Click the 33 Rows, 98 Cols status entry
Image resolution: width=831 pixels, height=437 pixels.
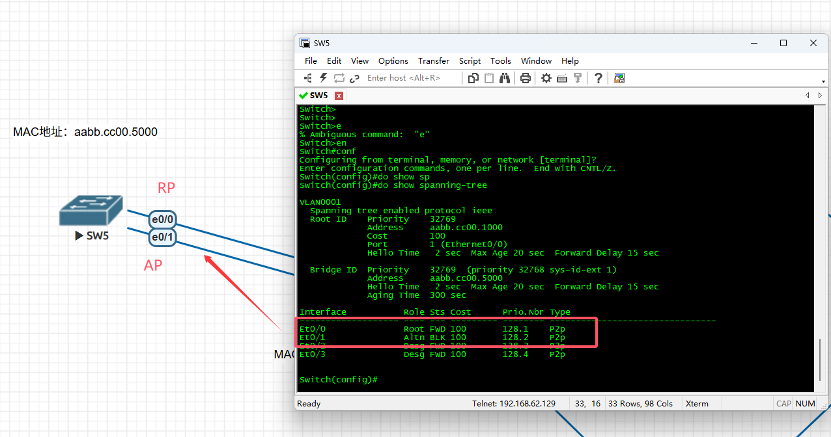coord(640,404)
